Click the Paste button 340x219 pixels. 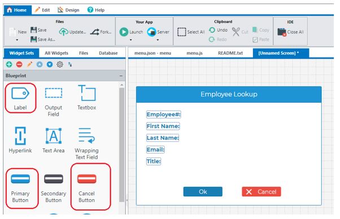(260, 40)
